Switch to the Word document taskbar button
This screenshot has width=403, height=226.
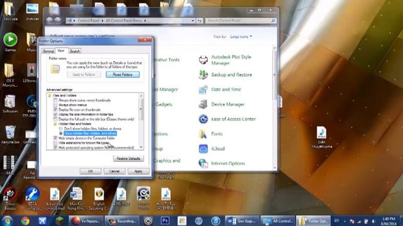click(242, 220)
